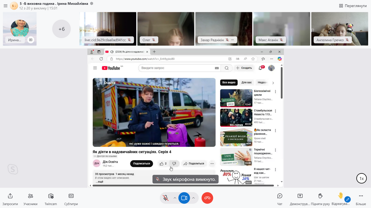Open call settings gear beside the title
Viewport: 371px width, 208px height.
coord(91,3)
